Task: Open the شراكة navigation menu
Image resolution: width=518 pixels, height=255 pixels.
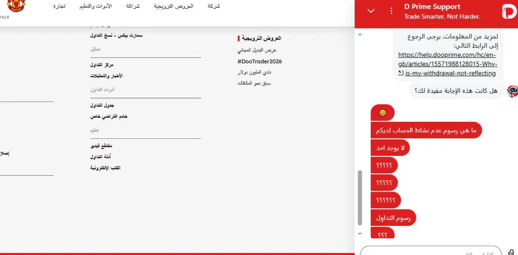Action: [x=133, y=6]
